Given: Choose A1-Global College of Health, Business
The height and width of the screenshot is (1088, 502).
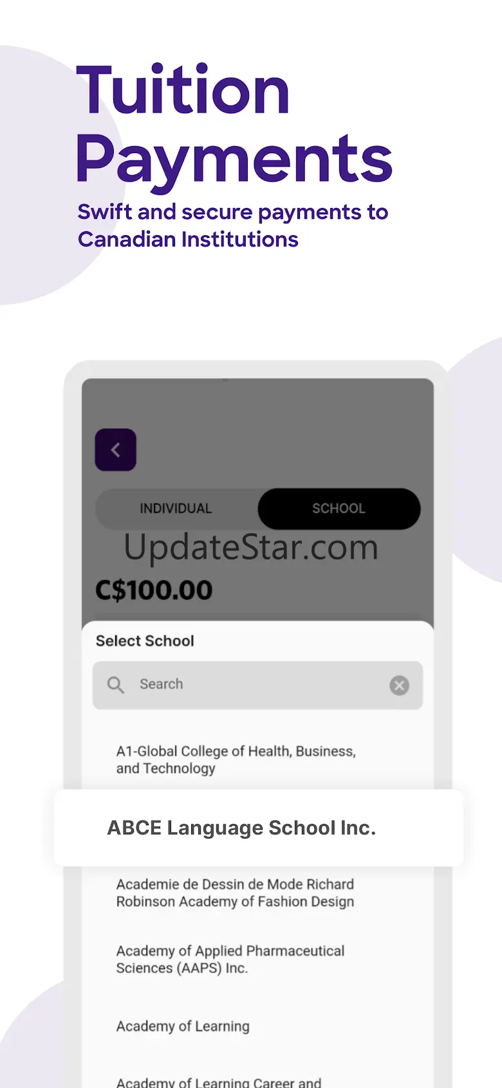Looking at the screenshot, I should click(236, 760).
